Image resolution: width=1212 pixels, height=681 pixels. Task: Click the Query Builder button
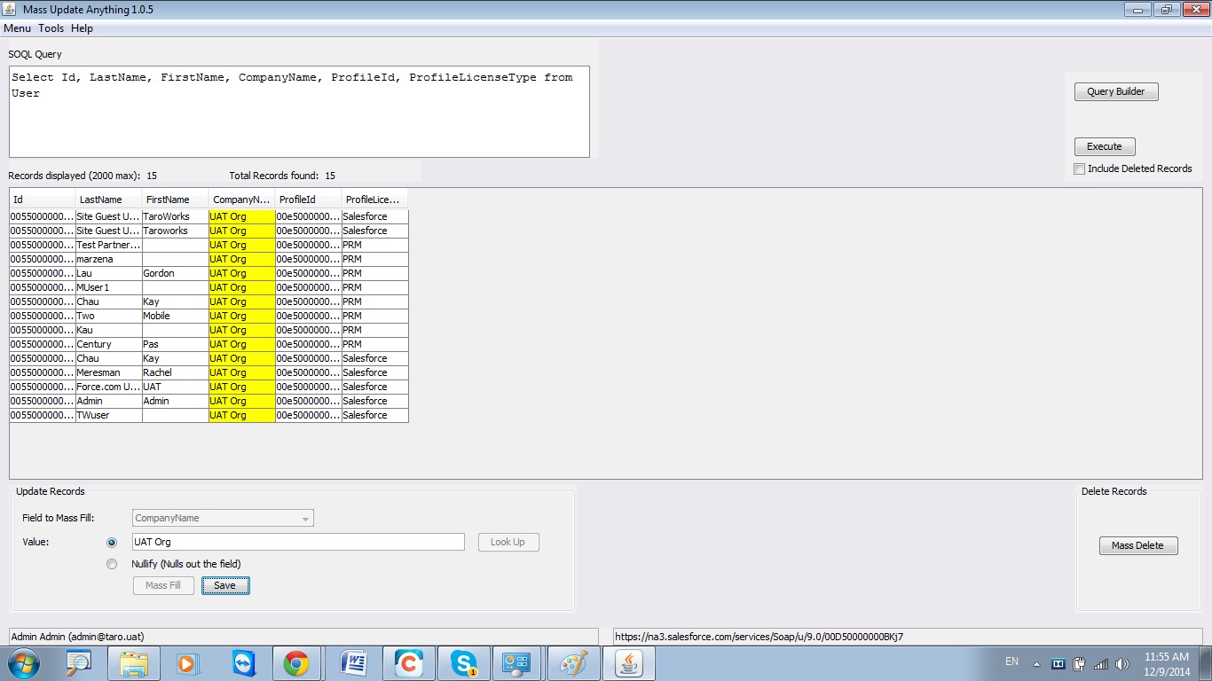click(1116, 91)
